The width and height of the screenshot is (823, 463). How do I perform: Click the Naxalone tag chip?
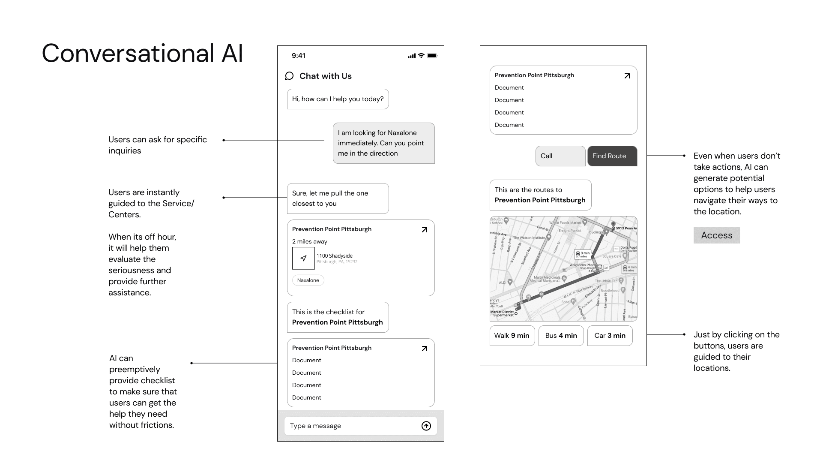point(308,280)
